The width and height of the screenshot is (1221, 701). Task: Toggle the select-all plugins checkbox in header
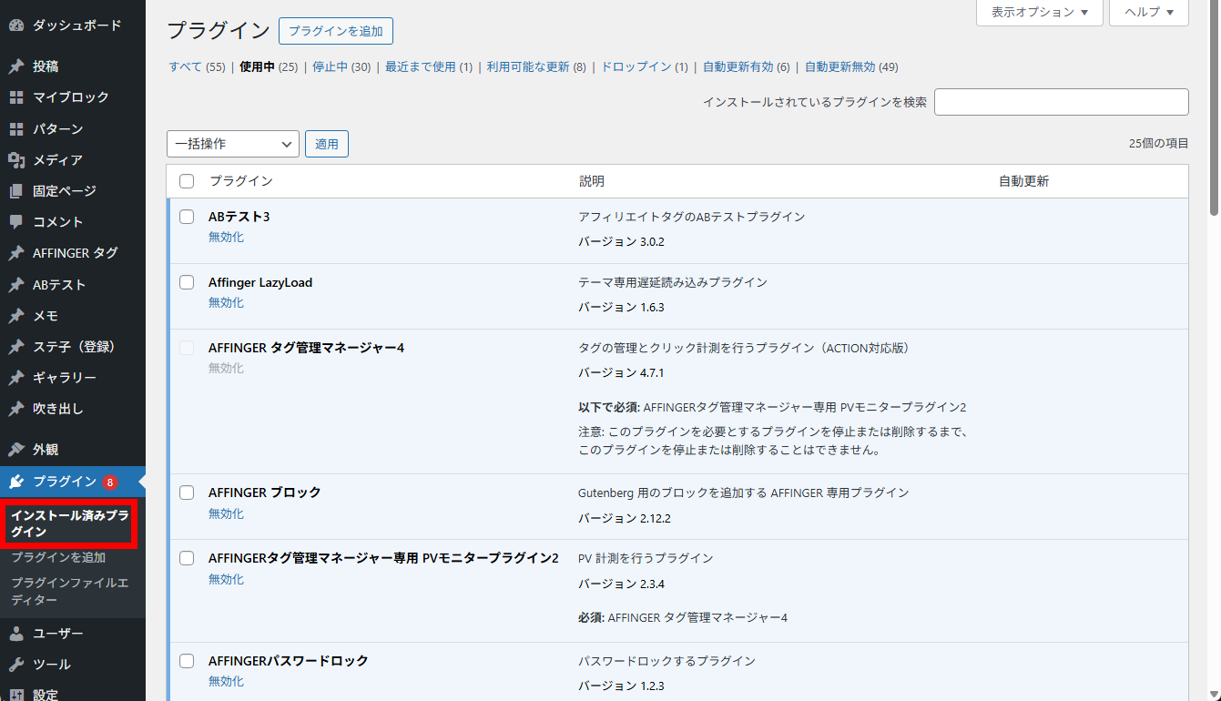pyautogui.click(x=187, y=181)
